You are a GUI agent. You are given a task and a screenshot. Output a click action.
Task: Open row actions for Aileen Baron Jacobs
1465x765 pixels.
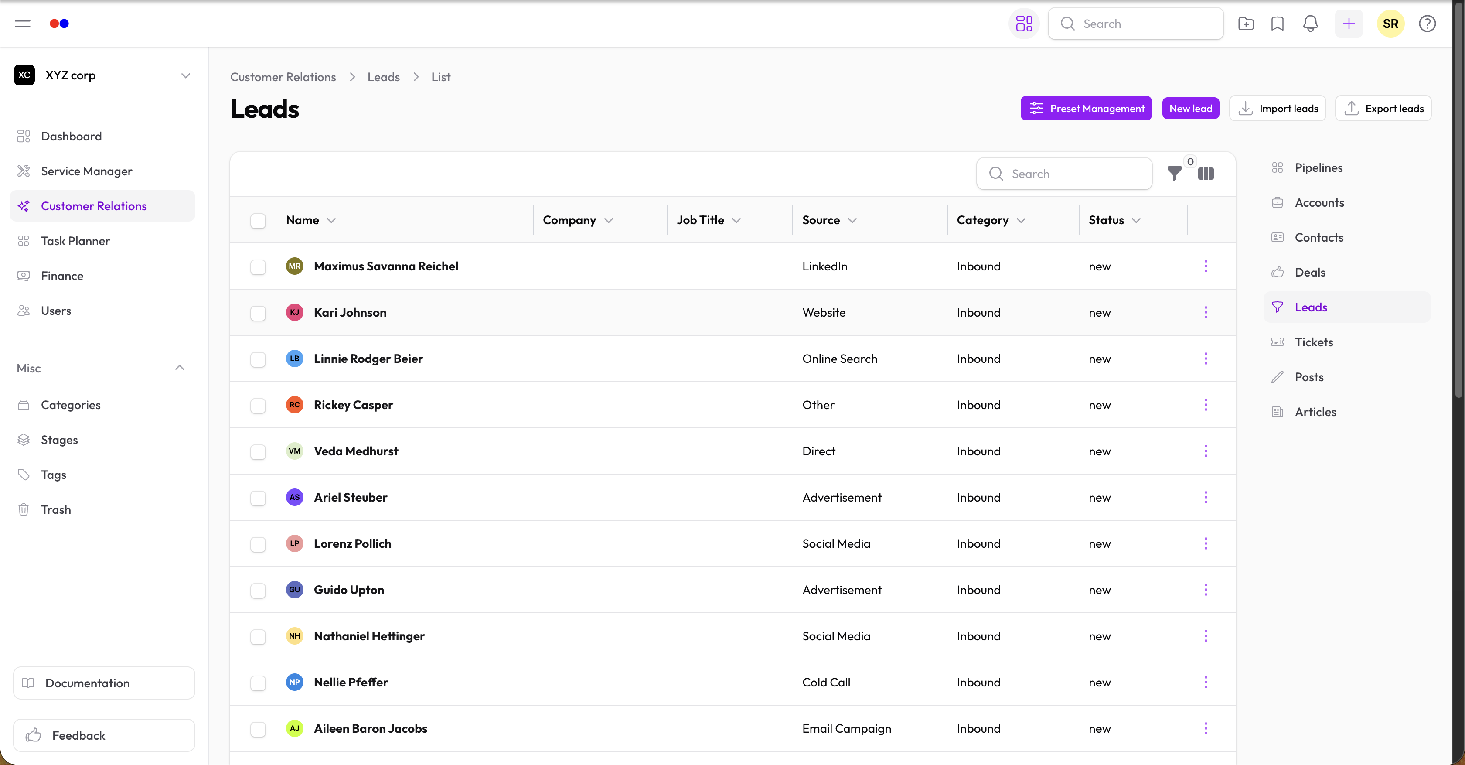coord(1206,729)
